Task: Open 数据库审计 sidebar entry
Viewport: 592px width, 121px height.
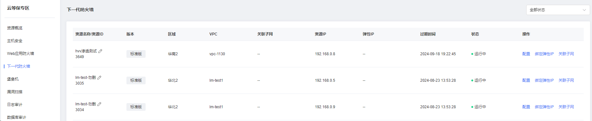Action: coord(17,117)
